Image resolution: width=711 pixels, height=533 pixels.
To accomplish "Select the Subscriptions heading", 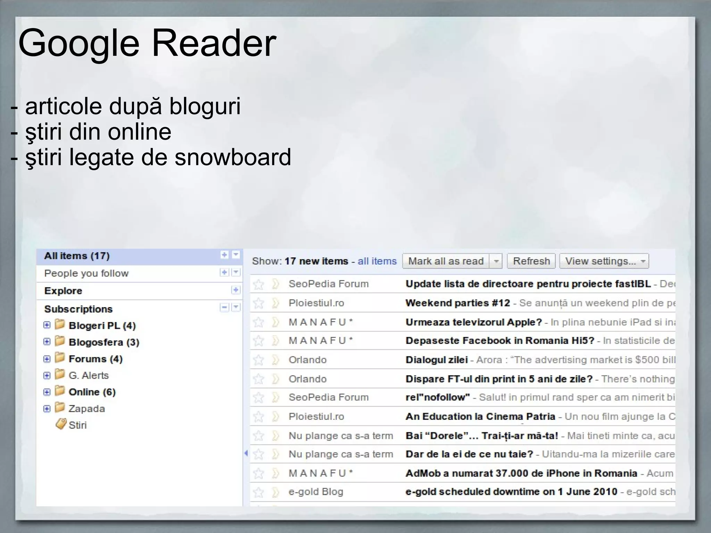I will pos(78,309).
